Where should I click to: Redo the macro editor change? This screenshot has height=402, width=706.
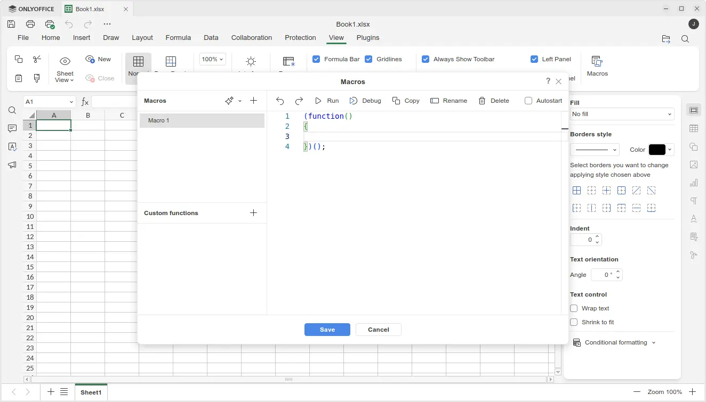tap(299, 101)
